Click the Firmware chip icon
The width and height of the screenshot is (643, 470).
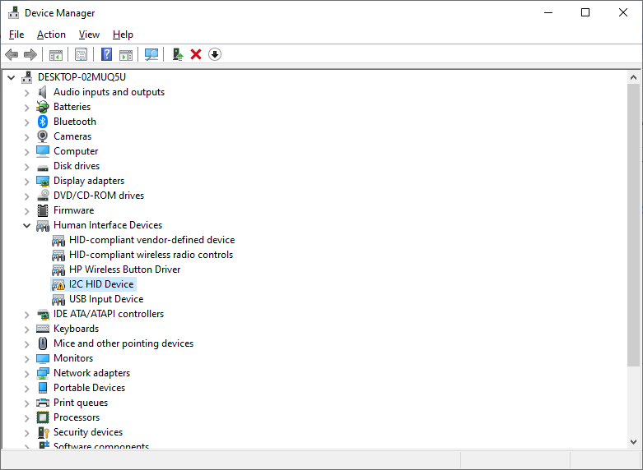point(43,210)
